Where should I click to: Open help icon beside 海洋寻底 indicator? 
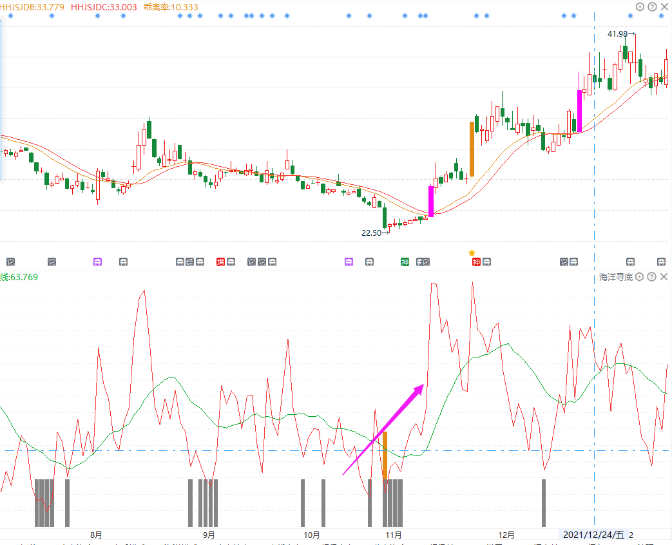(651, 277)
